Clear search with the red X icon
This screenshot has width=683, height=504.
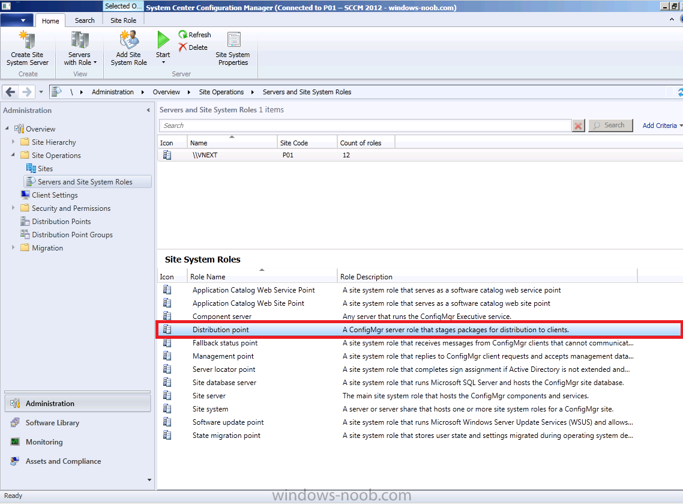coord(578,126)
